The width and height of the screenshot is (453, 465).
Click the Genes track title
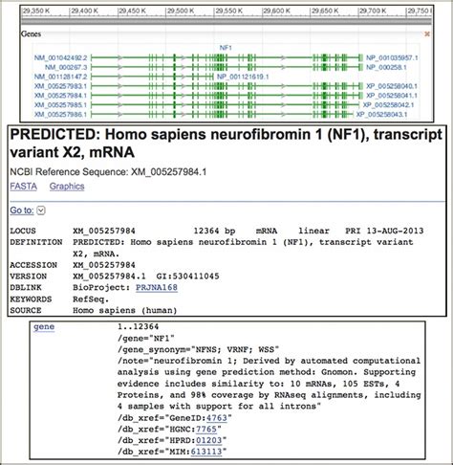[x=31, y=34]
